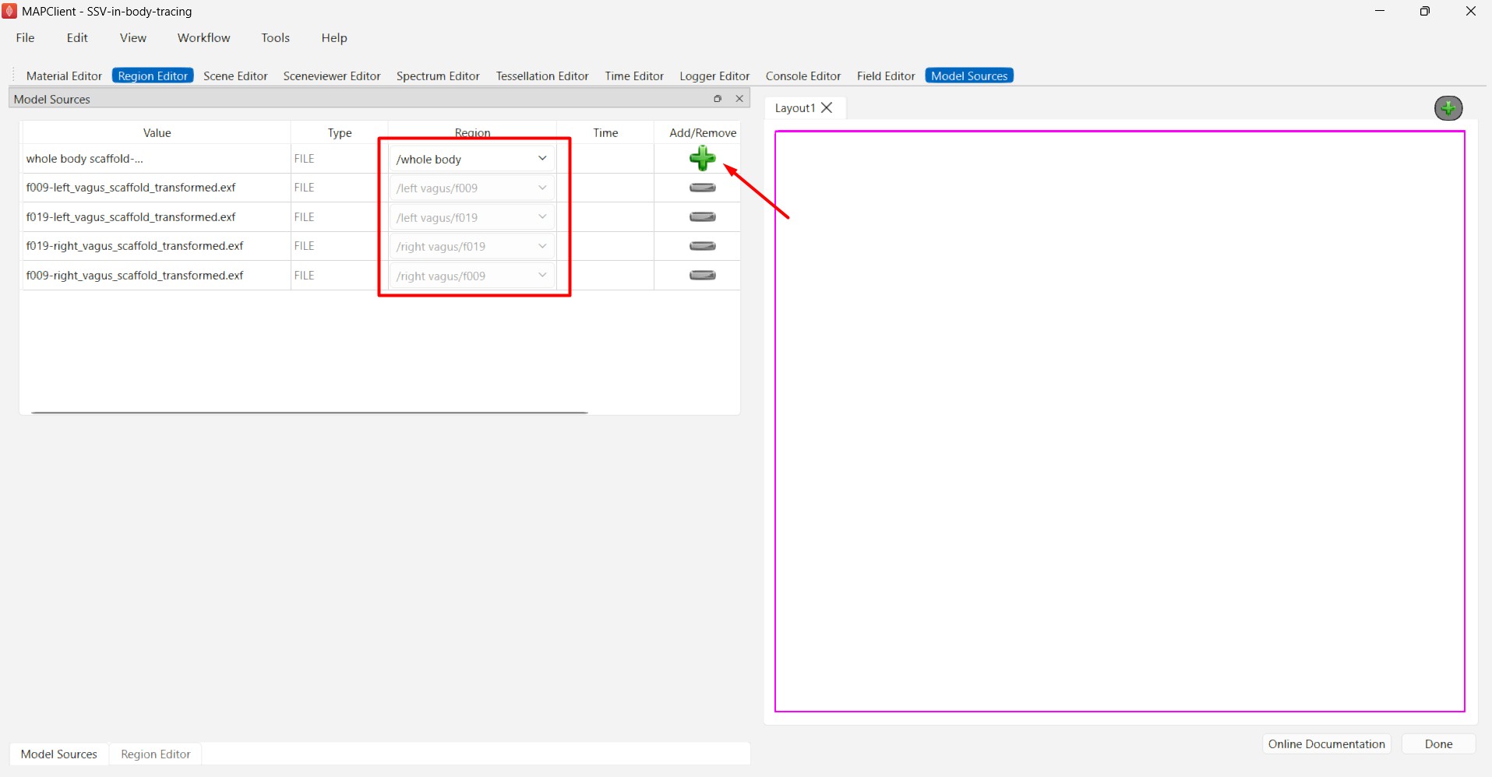Click the Done button

coord(1438,744)
